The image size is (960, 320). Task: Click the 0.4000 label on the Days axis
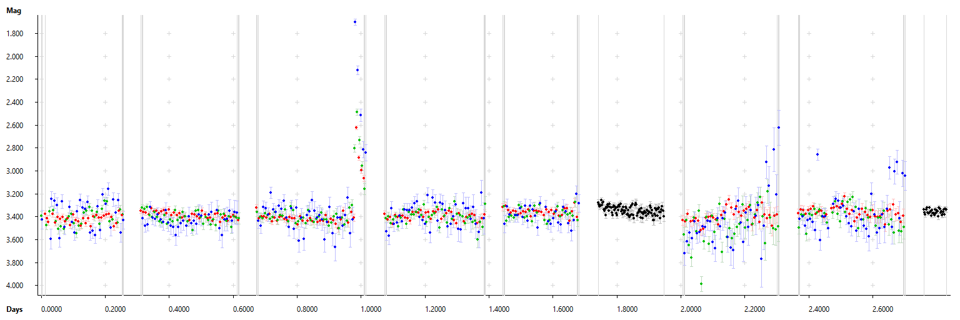[179, 309]
